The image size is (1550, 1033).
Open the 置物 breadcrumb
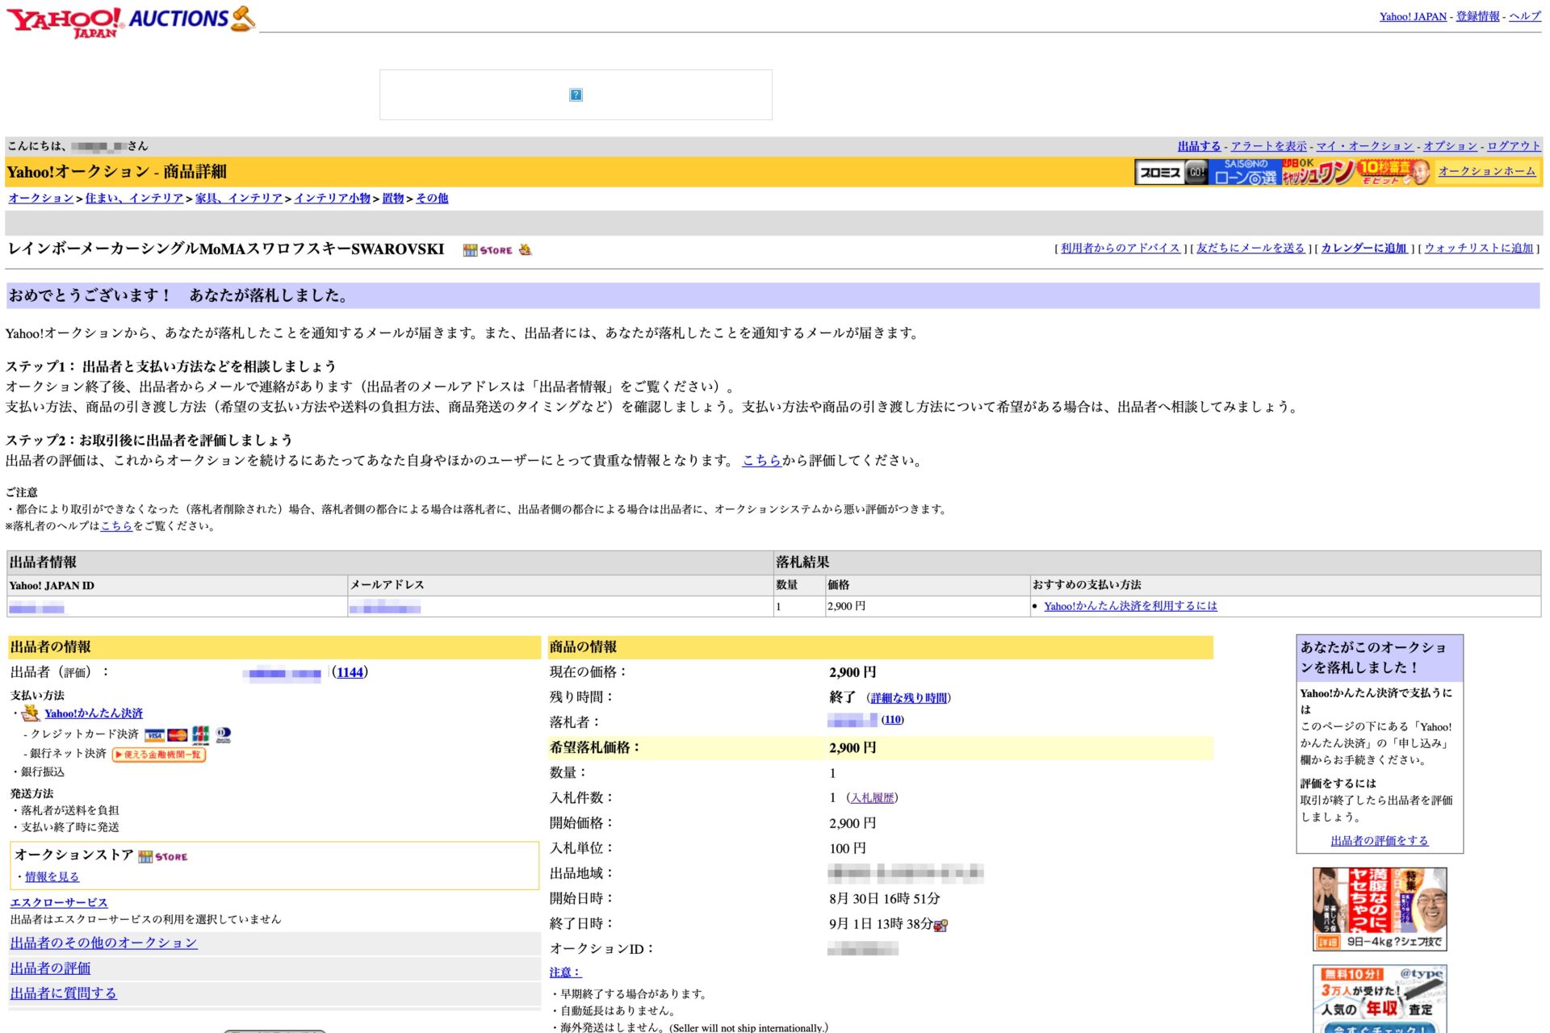click(x=392, y=198)
